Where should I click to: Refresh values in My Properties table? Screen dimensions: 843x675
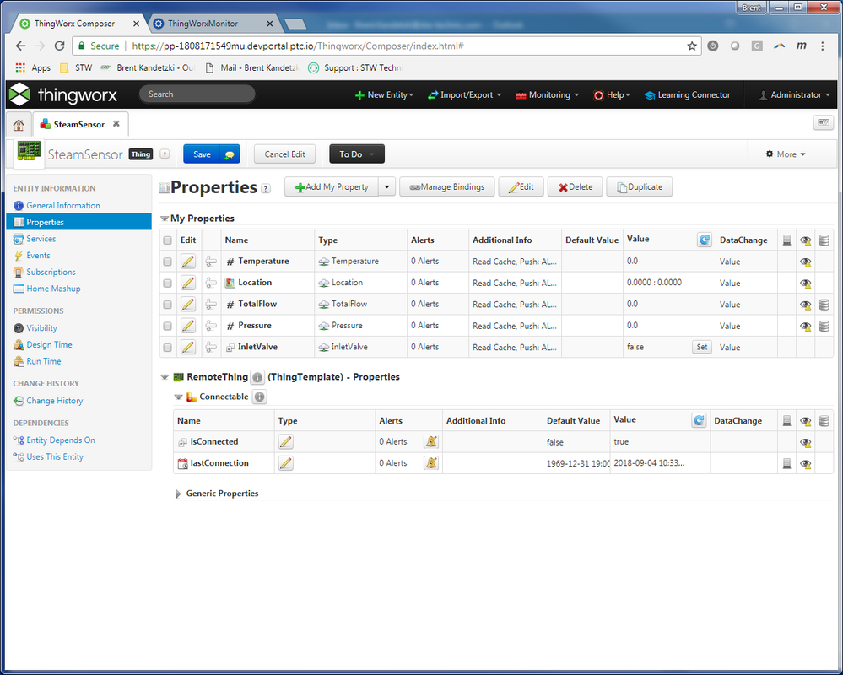point(705,240)
